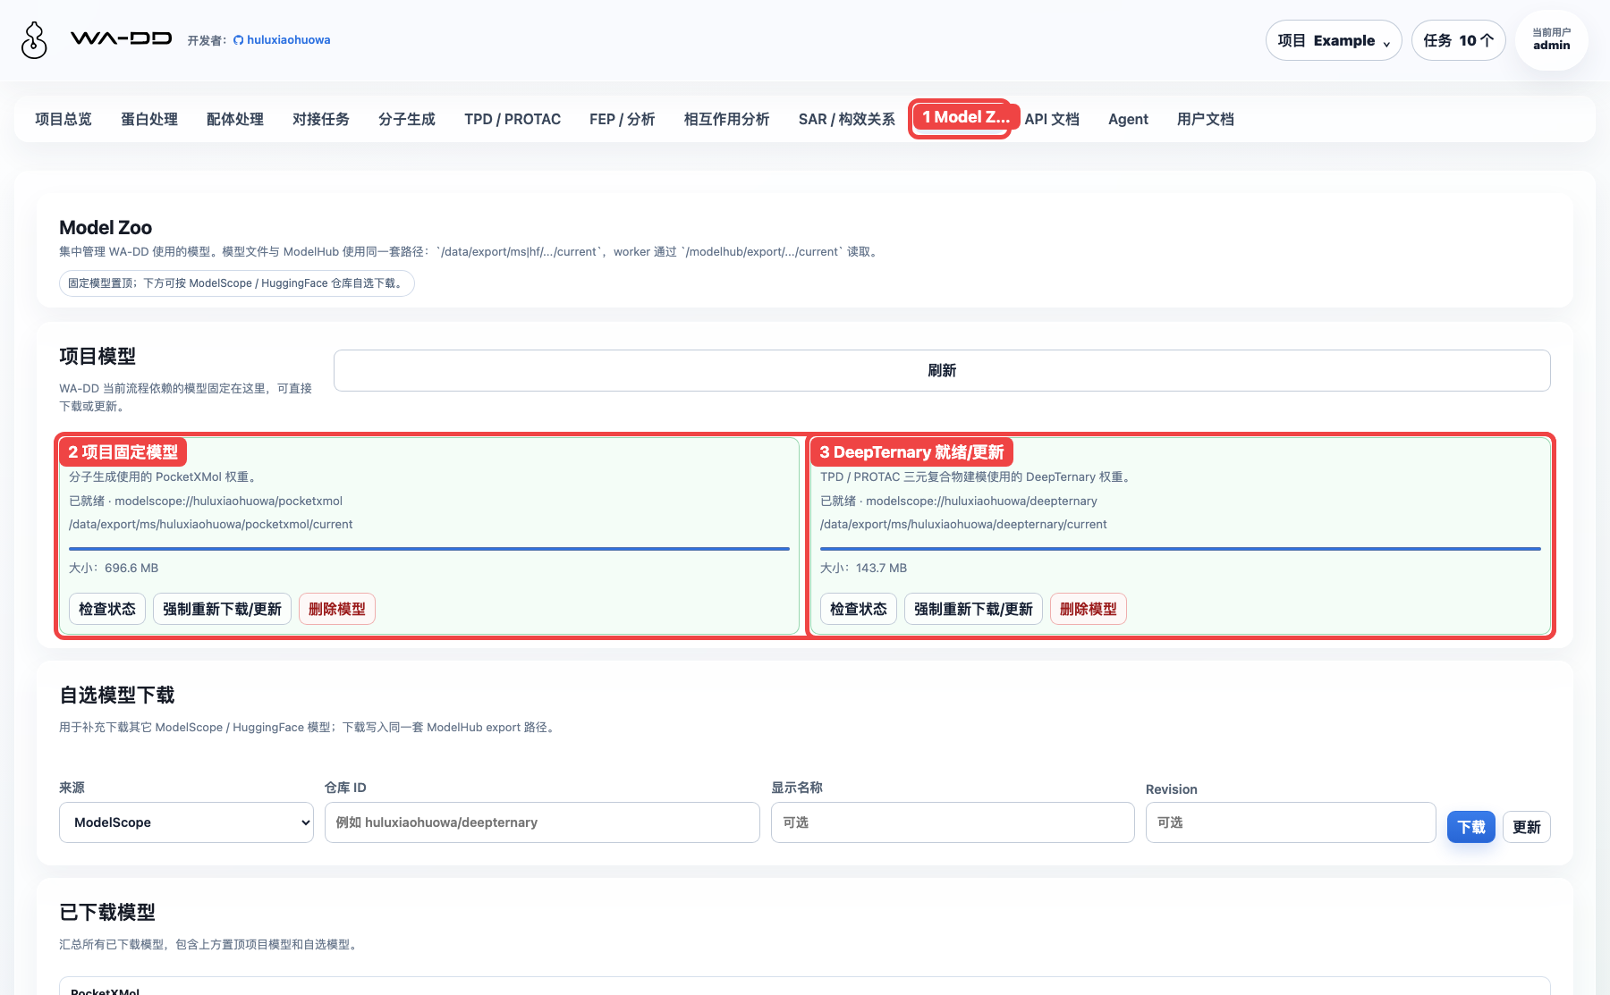Click the Revision input field
This screenshot has height=995, width=1610.
point(1291,822)
